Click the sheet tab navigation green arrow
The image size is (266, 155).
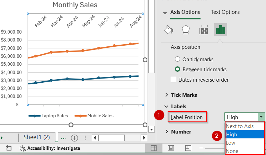tap(2, 138)
